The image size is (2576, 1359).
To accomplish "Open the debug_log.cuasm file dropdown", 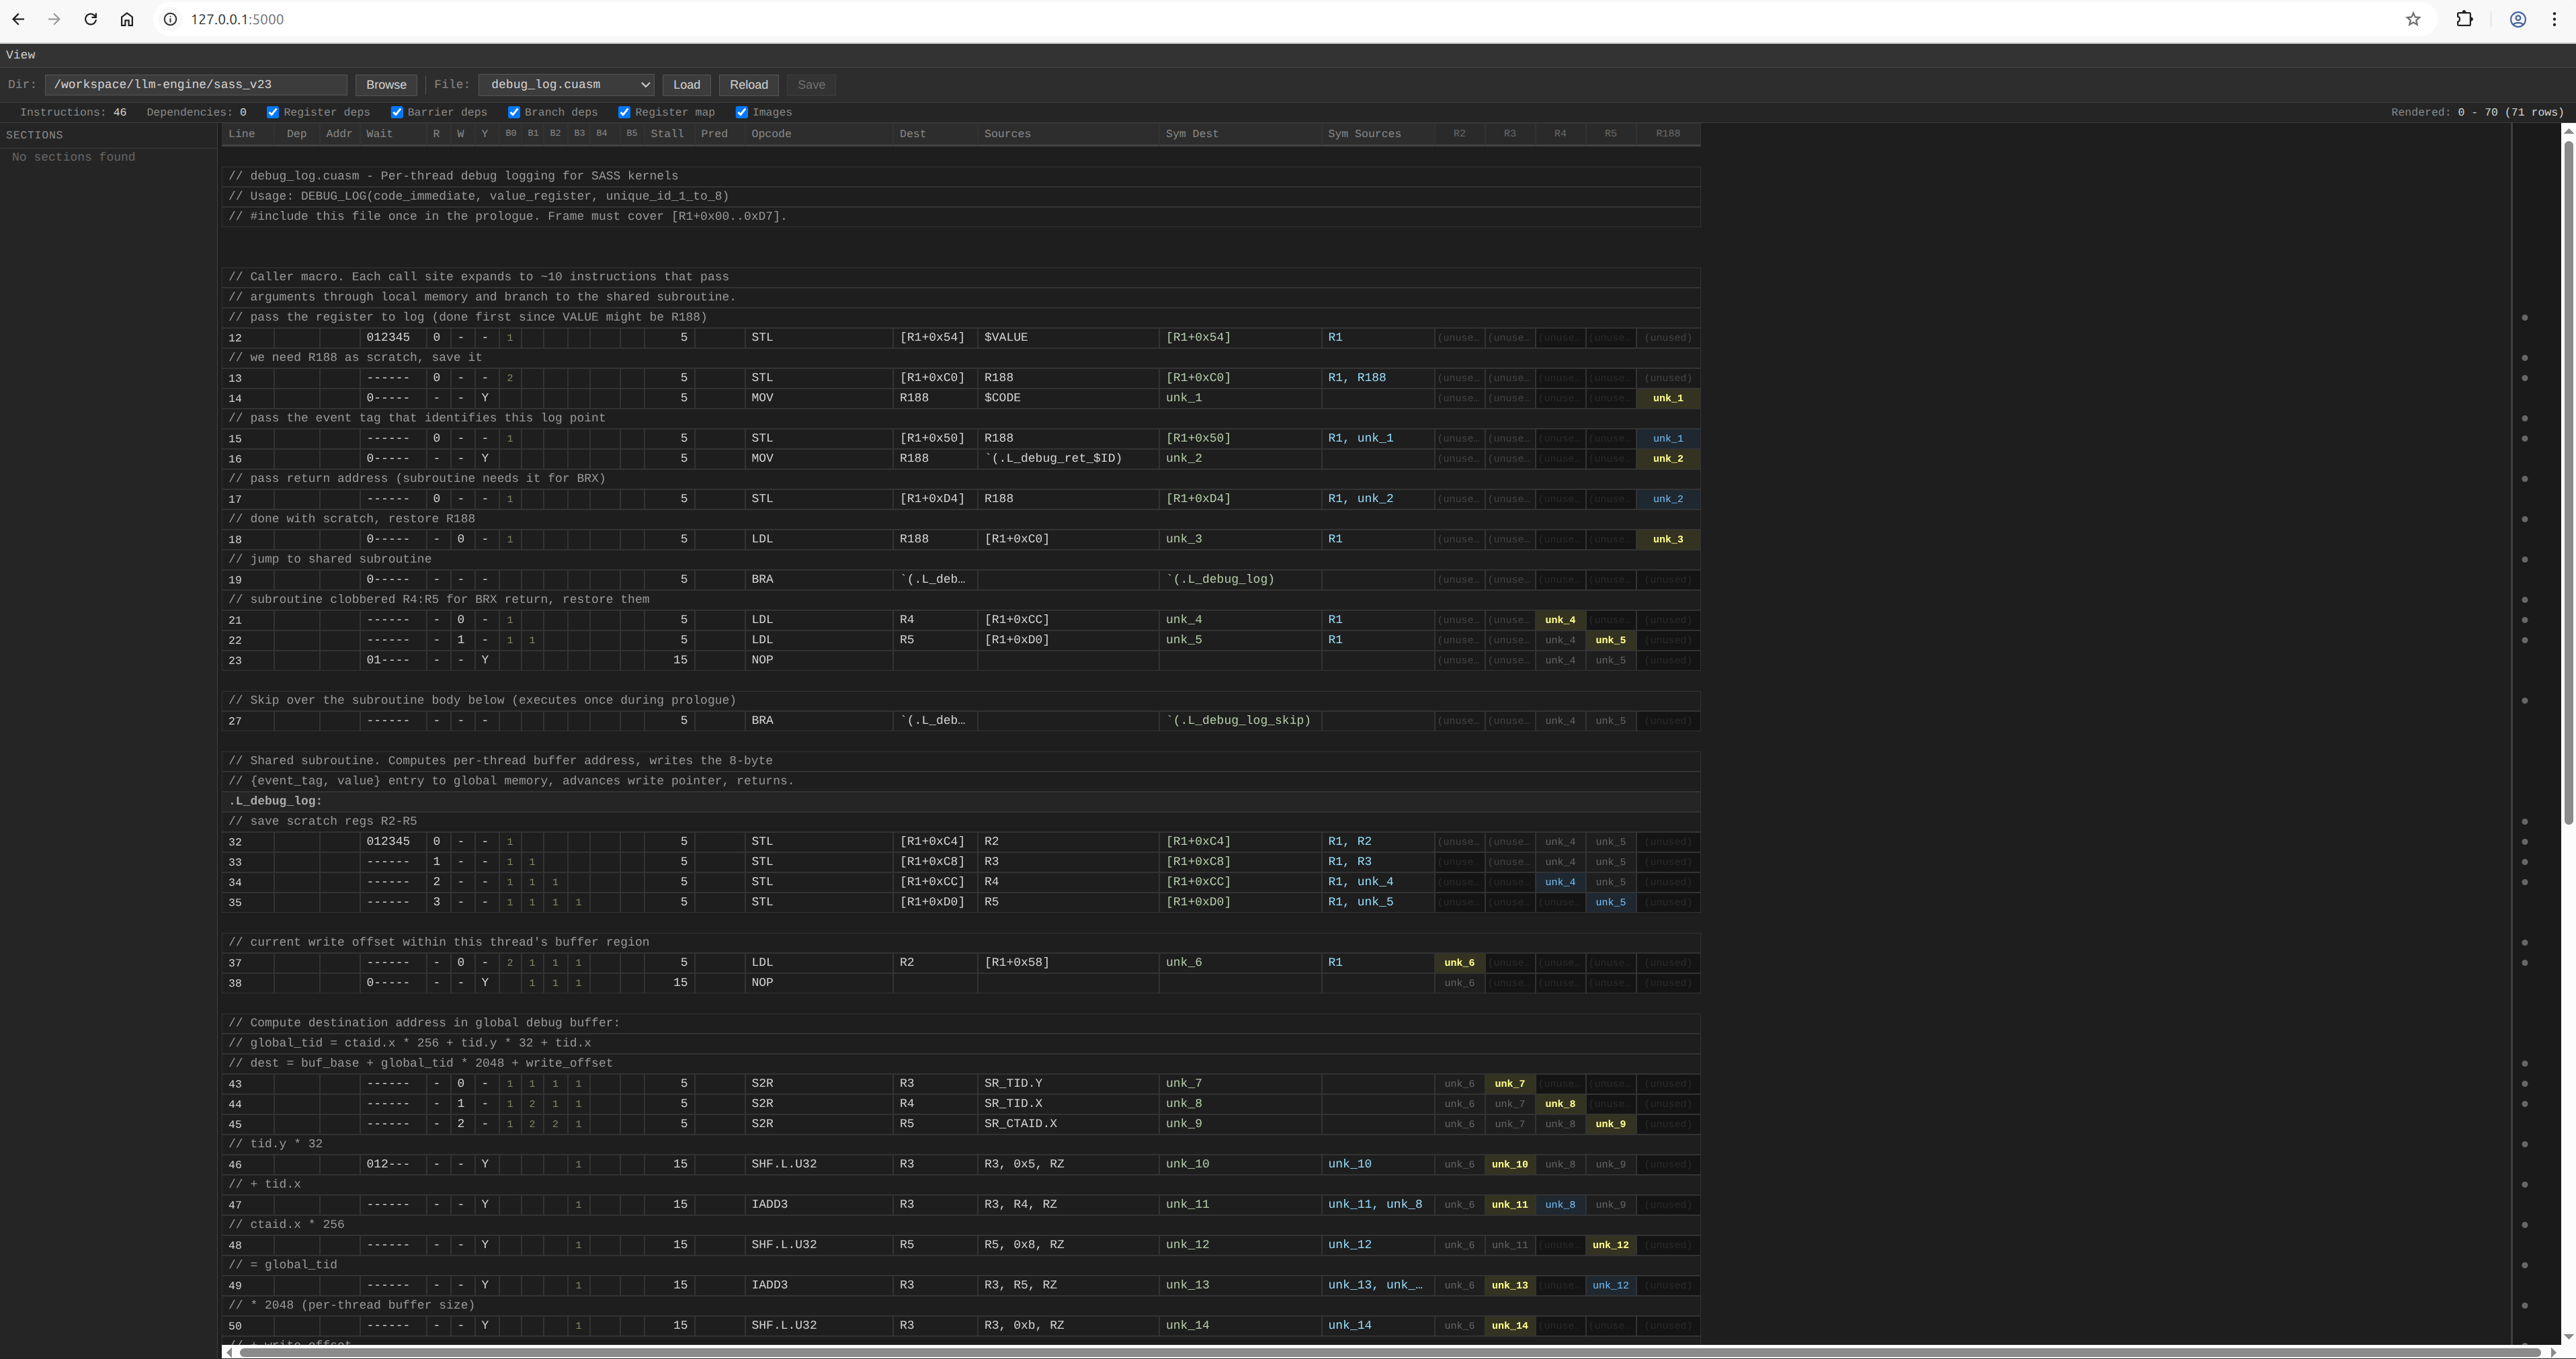I will click(566, 85).
